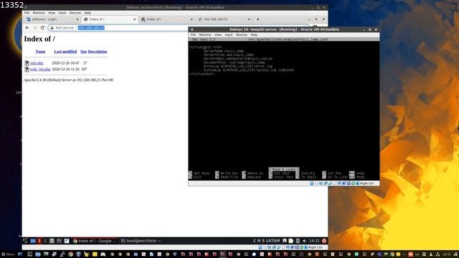Click the LATAM keyboard layout indicator
The image size is (459, 258).
pyautogui.click(x=273, y=241)
